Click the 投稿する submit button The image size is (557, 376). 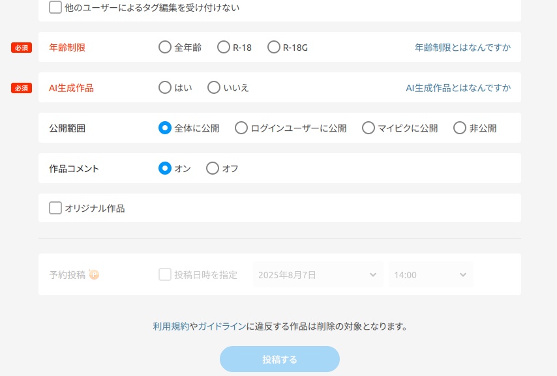tap(280, 359)
